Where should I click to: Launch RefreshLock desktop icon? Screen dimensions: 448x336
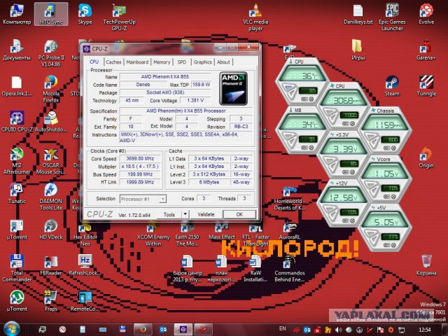click(x=85, y=265)
